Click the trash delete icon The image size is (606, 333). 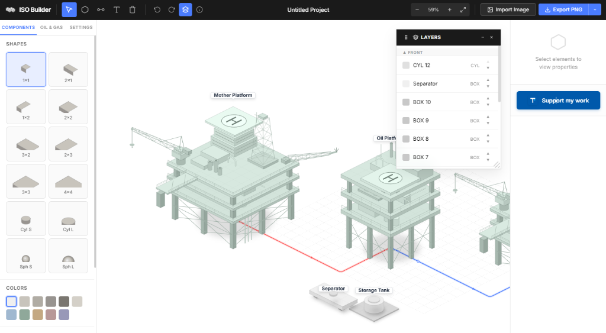pyautogui.click(x=132, y=9)
